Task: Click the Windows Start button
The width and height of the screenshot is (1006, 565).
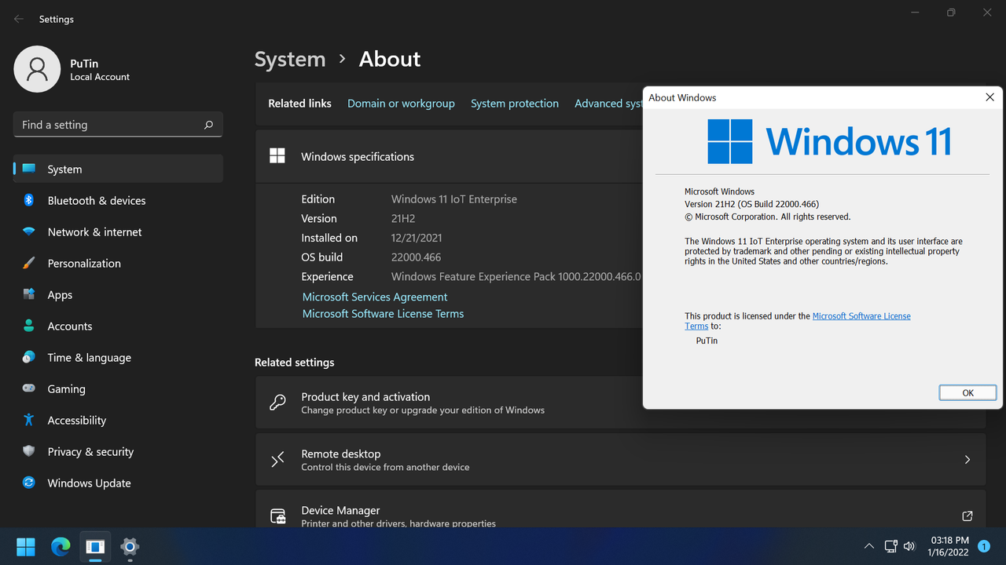Action: 26,546
